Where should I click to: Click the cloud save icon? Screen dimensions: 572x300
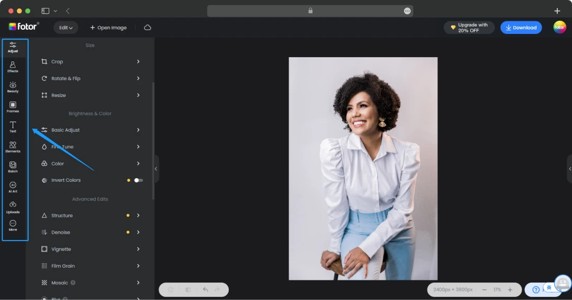pyautogui.click(x=147, y=28)
